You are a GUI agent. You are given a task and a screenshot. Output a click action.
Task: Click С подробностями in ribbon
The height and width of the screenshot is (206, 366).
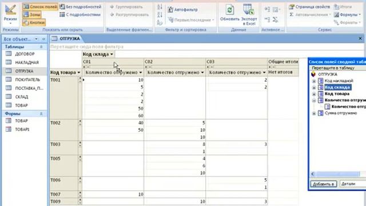[80, 15]
